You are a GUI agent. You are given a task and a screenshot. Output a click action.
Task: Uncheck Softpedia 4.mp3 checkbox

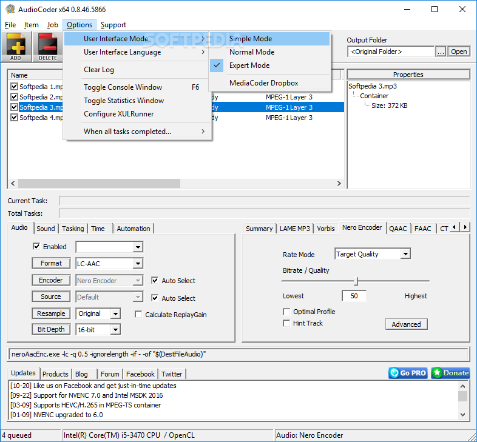point(14,118)
